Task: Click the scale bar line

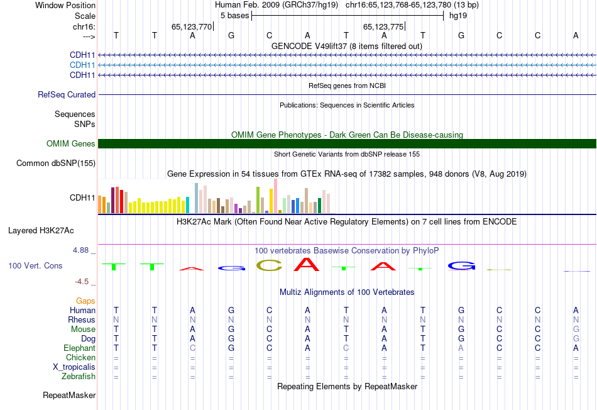Action: pos(348,16)
